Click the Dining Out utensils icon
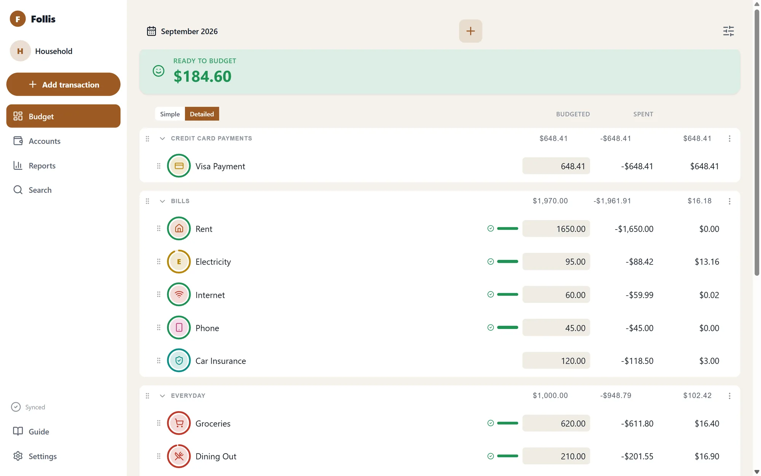Screen dimensions: 761x476 click(x=179, y=456)
